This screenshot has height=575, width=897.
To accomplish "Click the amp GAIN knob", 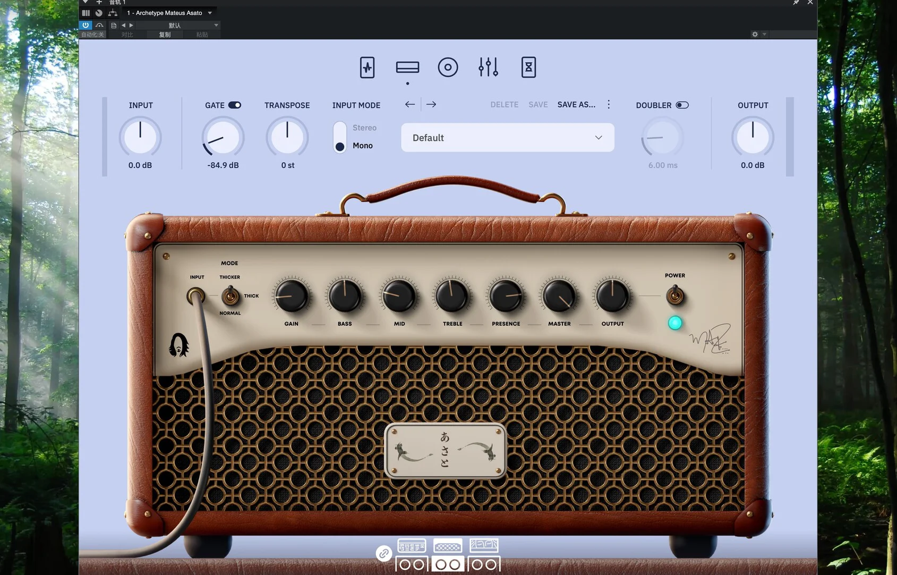I will (x=291, y=296).
